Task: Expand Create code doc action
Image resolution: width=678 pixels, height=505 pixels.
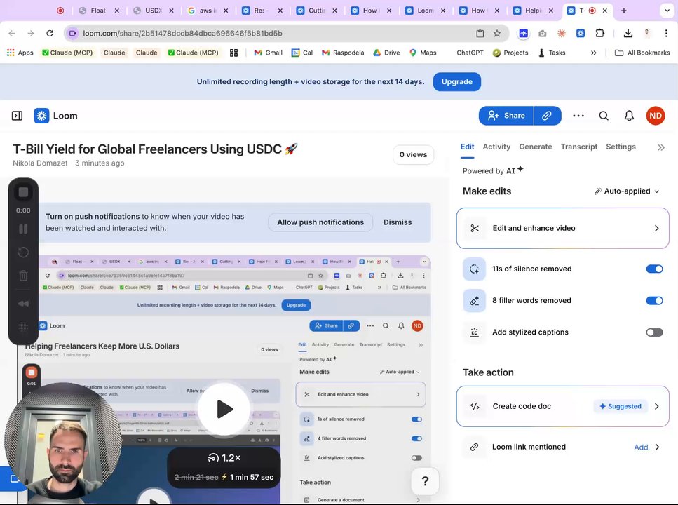Action: click(x=562, y=406)
